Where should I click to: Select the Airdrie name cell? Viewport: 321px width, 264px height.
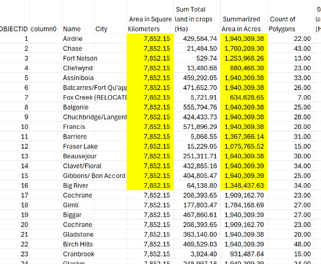73,38
